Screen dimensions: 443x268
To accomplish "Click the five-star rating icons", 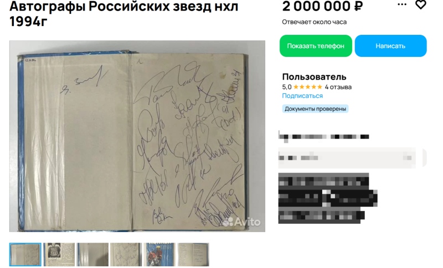I will point(308,87).
